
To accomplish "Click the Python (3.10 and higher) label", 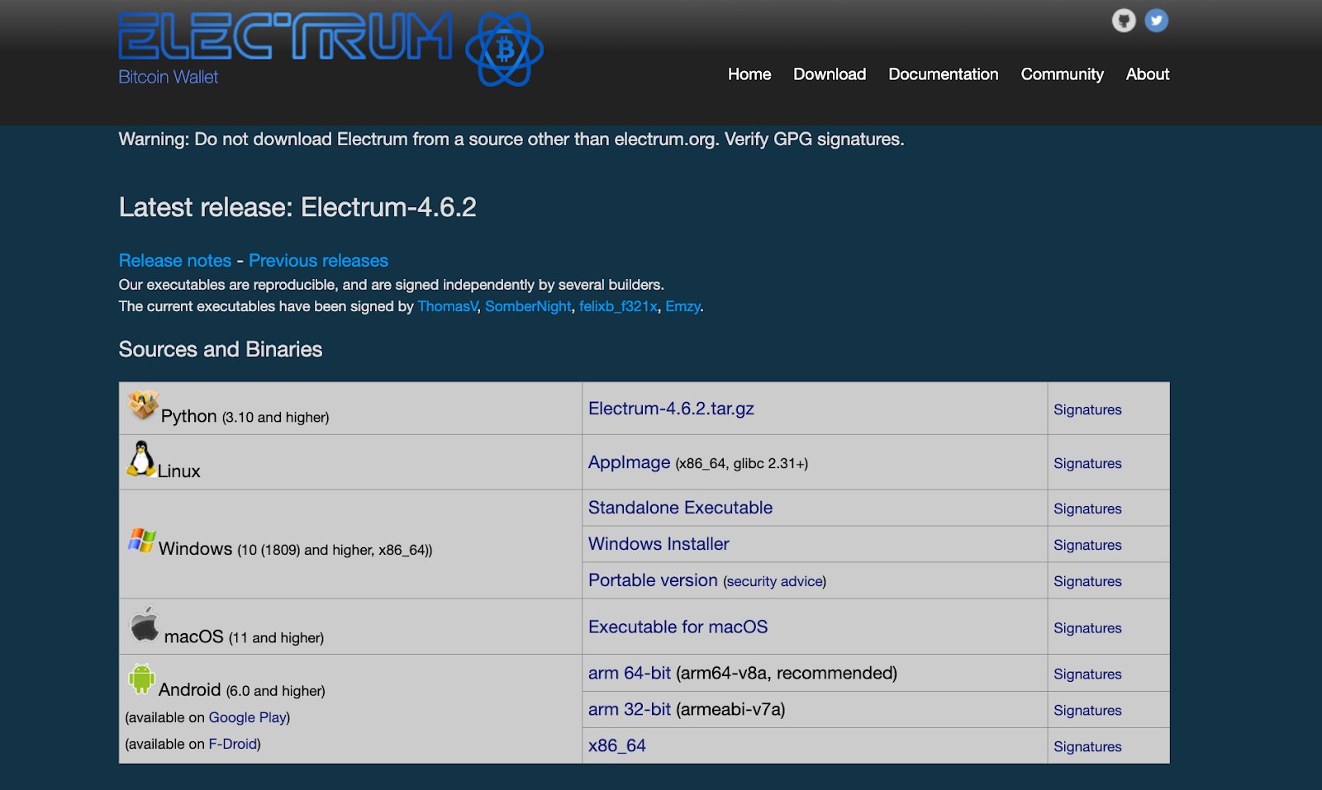I will point(245,416).
